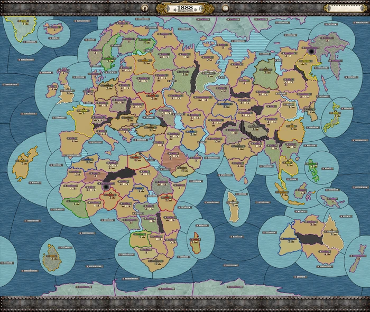This screenshot has width=370, height=312.
Task: Click the round brass button right of 1888 plaque
Action: (225, 8)
